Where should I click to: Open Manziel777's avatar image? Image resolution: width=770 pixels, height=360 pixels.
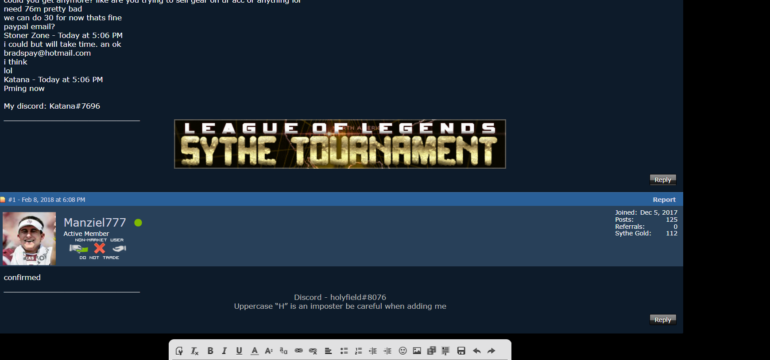pyautogui.click(x=29, y=239)
